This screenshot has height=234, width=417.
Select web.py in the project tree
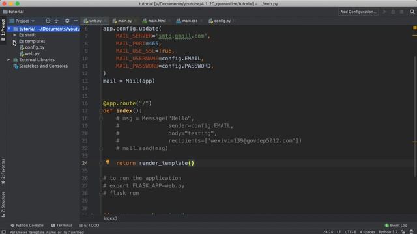32,53
